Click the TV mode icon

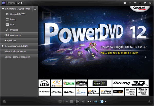click(x=130, y=3)
